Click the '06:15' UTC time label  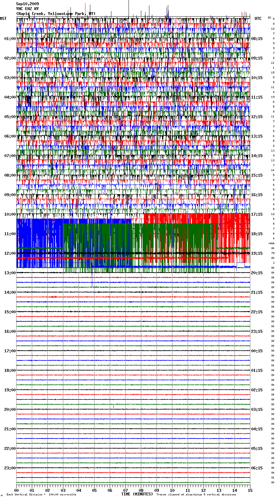click(x=257, y=468)
